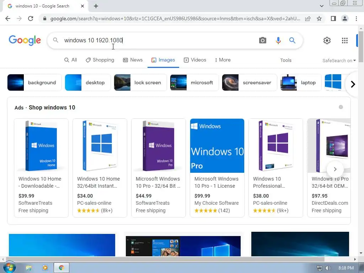
Task: Click the $34.00 price text
Action: [85, 196]
